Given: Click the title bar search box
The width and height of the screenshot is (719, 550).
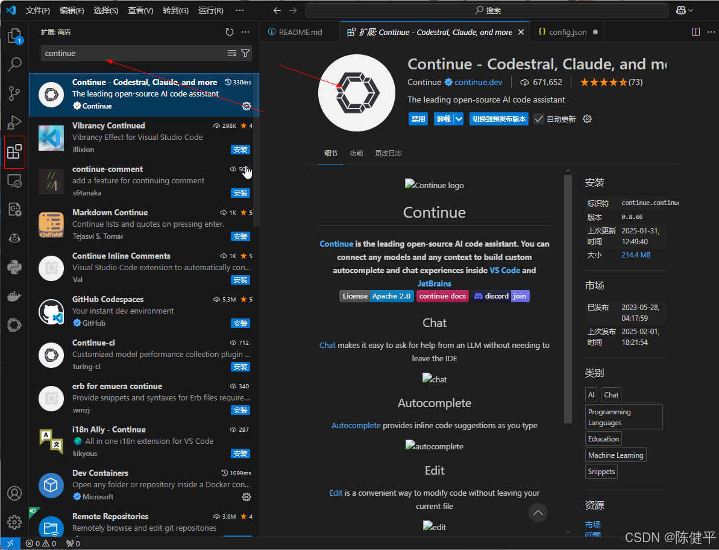Looking at the screenshot, I should 486,10.
